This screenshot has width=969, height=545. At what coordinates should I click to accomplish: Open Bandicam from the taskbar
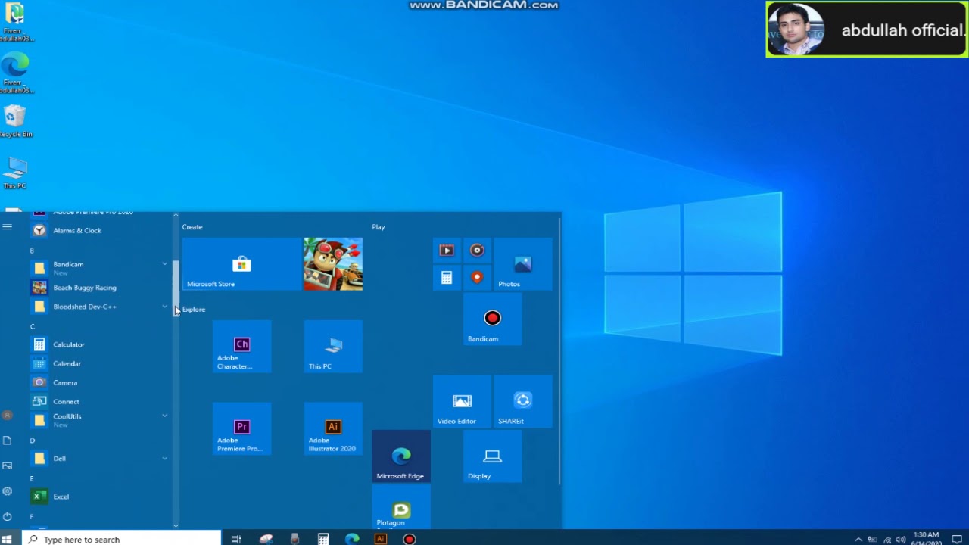[x=410, y=539]
